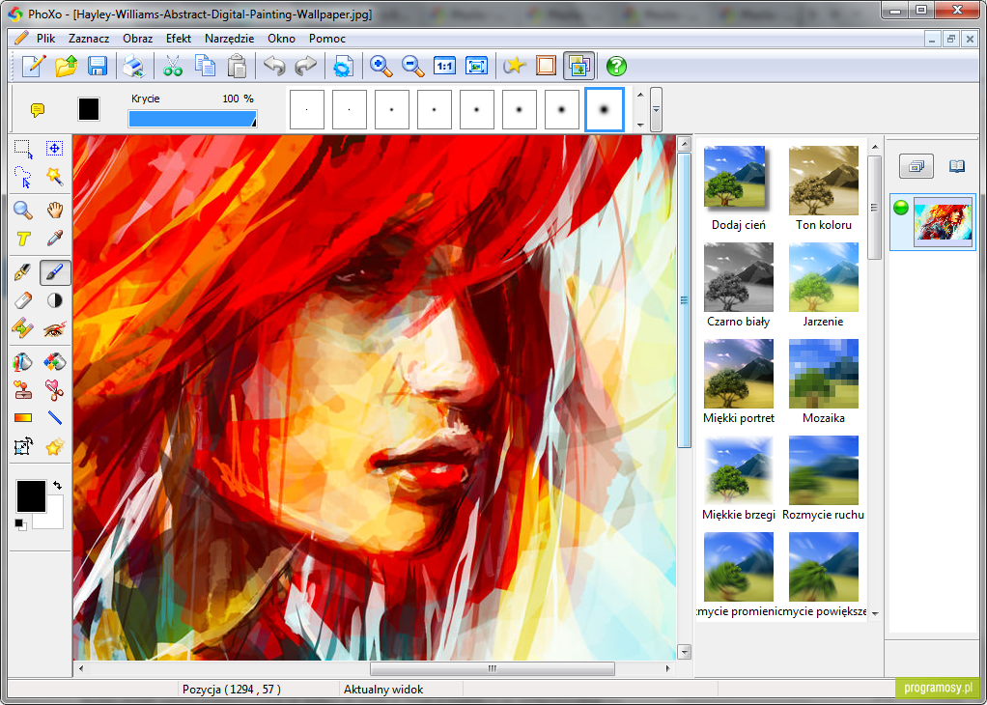Click the Pozycja coordinates in status bar

click(x=232, y=690)
